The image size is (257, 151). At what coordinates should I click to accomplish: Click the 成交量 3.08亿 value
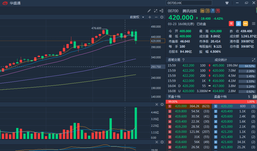(215, 36)
